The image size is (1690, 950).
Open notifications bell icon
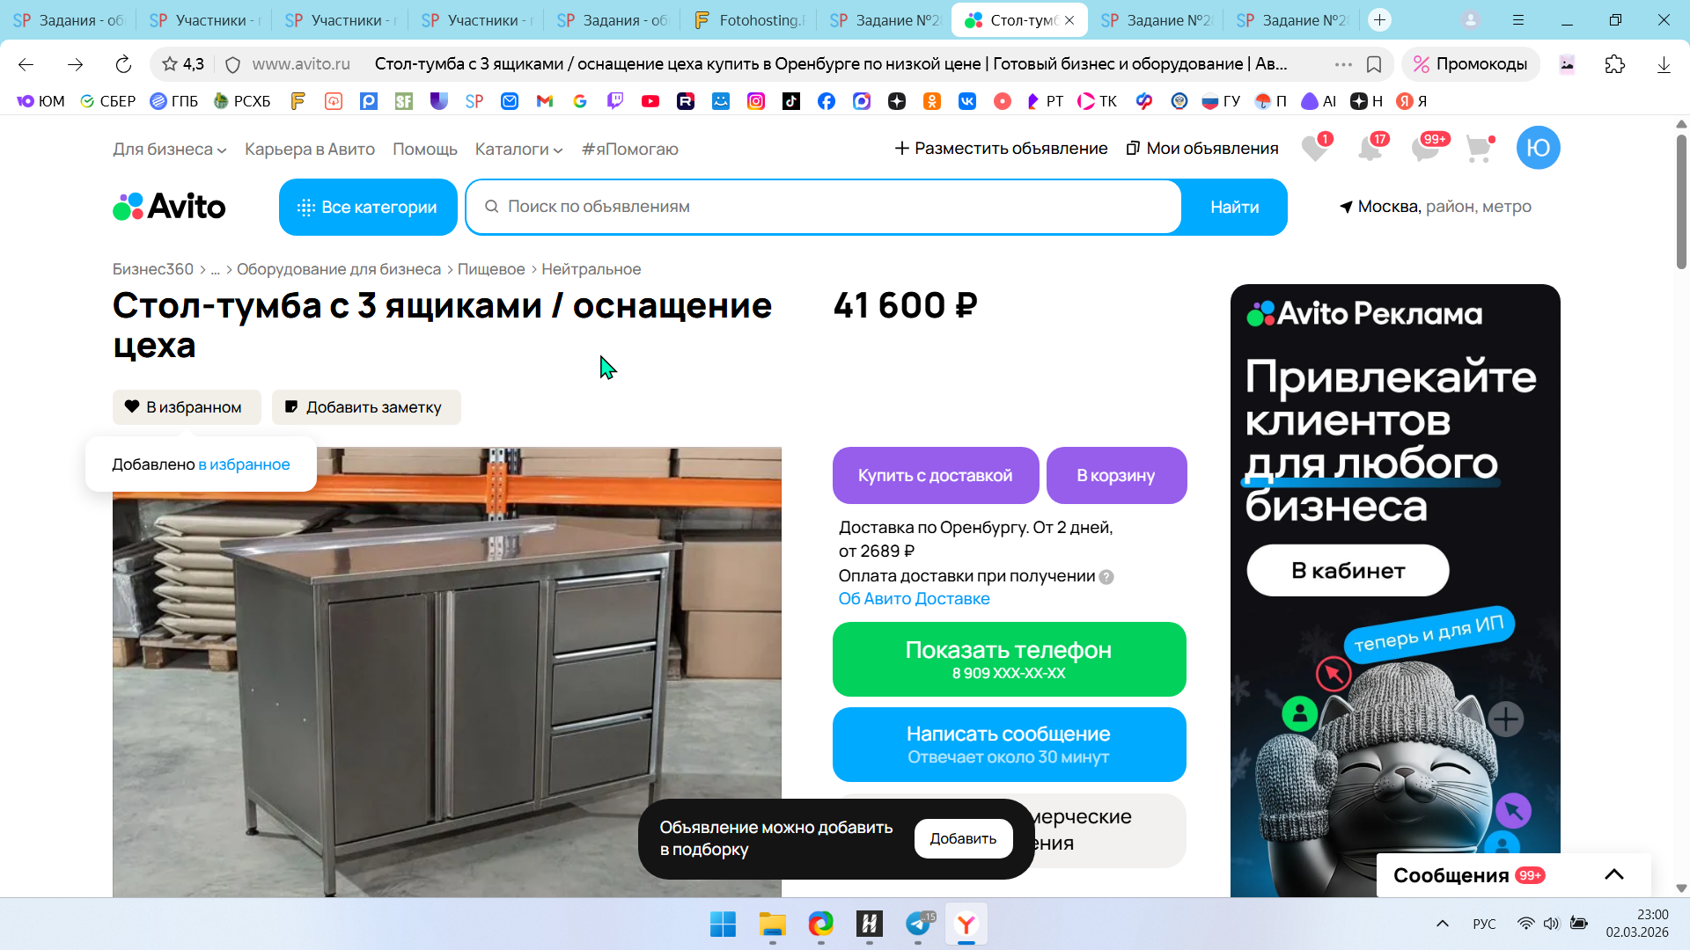click(1370, 149)
